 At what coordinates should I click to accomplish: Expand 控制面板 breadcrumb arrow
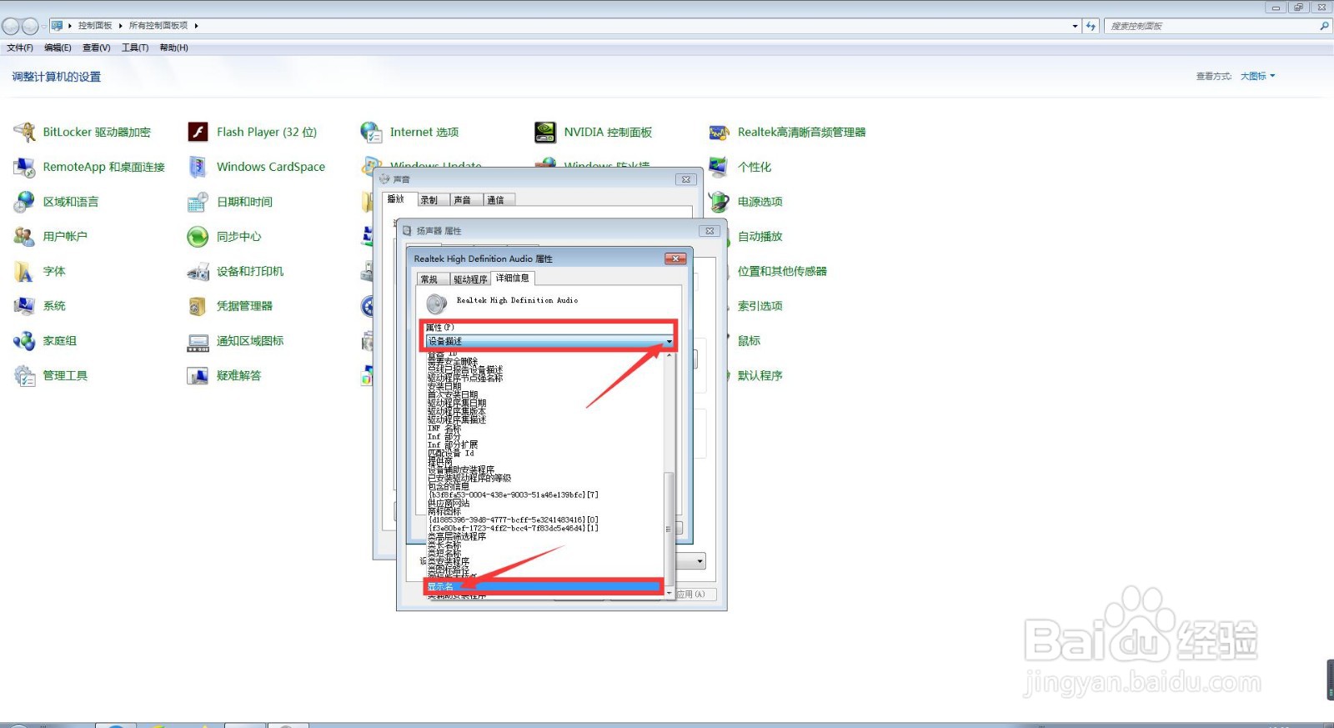[121, 26]
